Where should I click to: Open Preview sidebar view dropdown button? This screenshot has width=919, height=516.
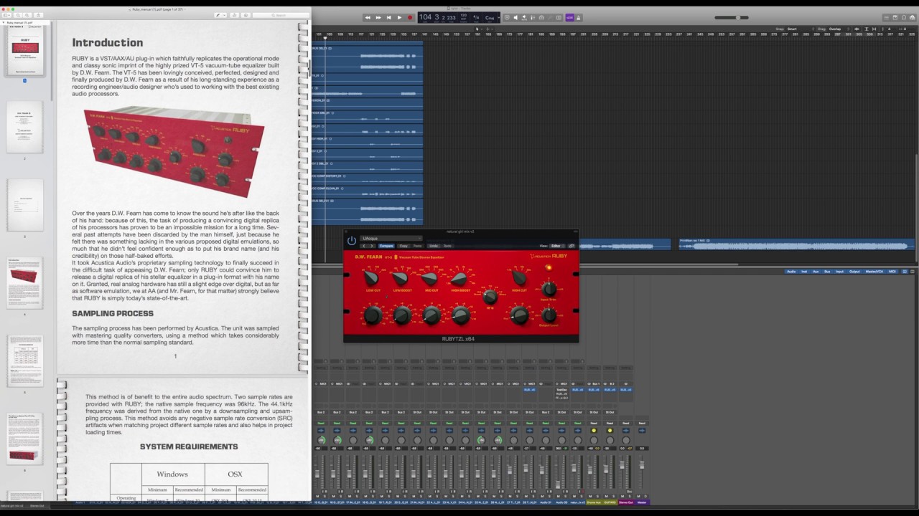coord(7,15)
